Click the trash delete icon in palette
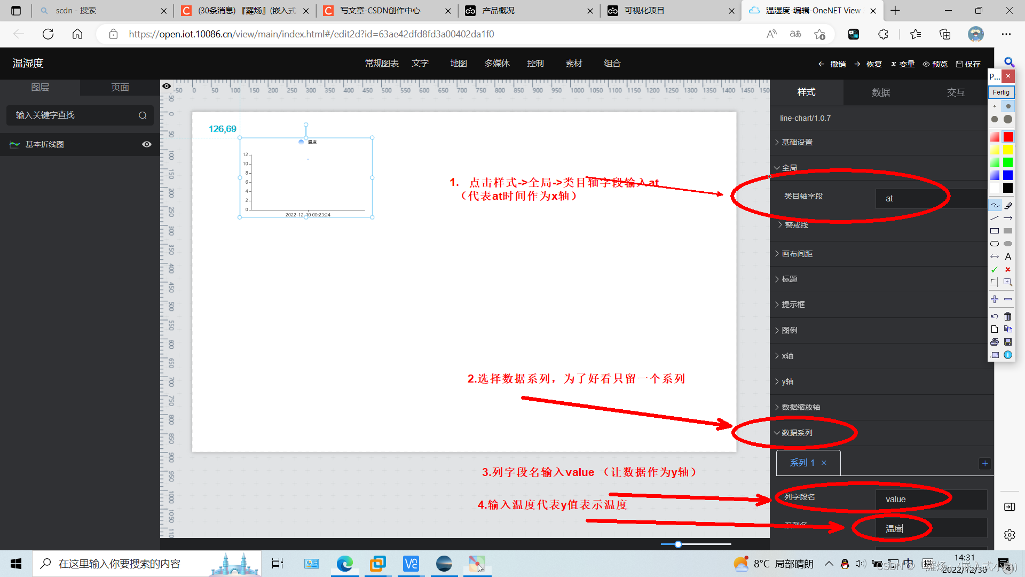1025x577 pixels. tap(1008, 316)
